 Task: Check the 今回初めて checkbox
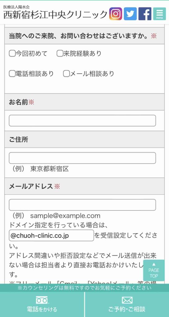[x=12, y=54]
